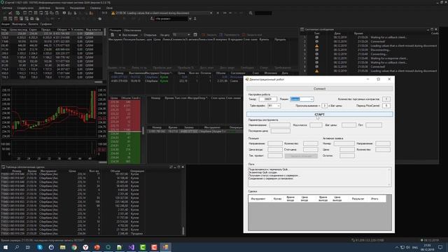The width and height of the screenshot is (448, 252).
Task: Switch to the Фьючерсы tab
Action: [19, 24]
